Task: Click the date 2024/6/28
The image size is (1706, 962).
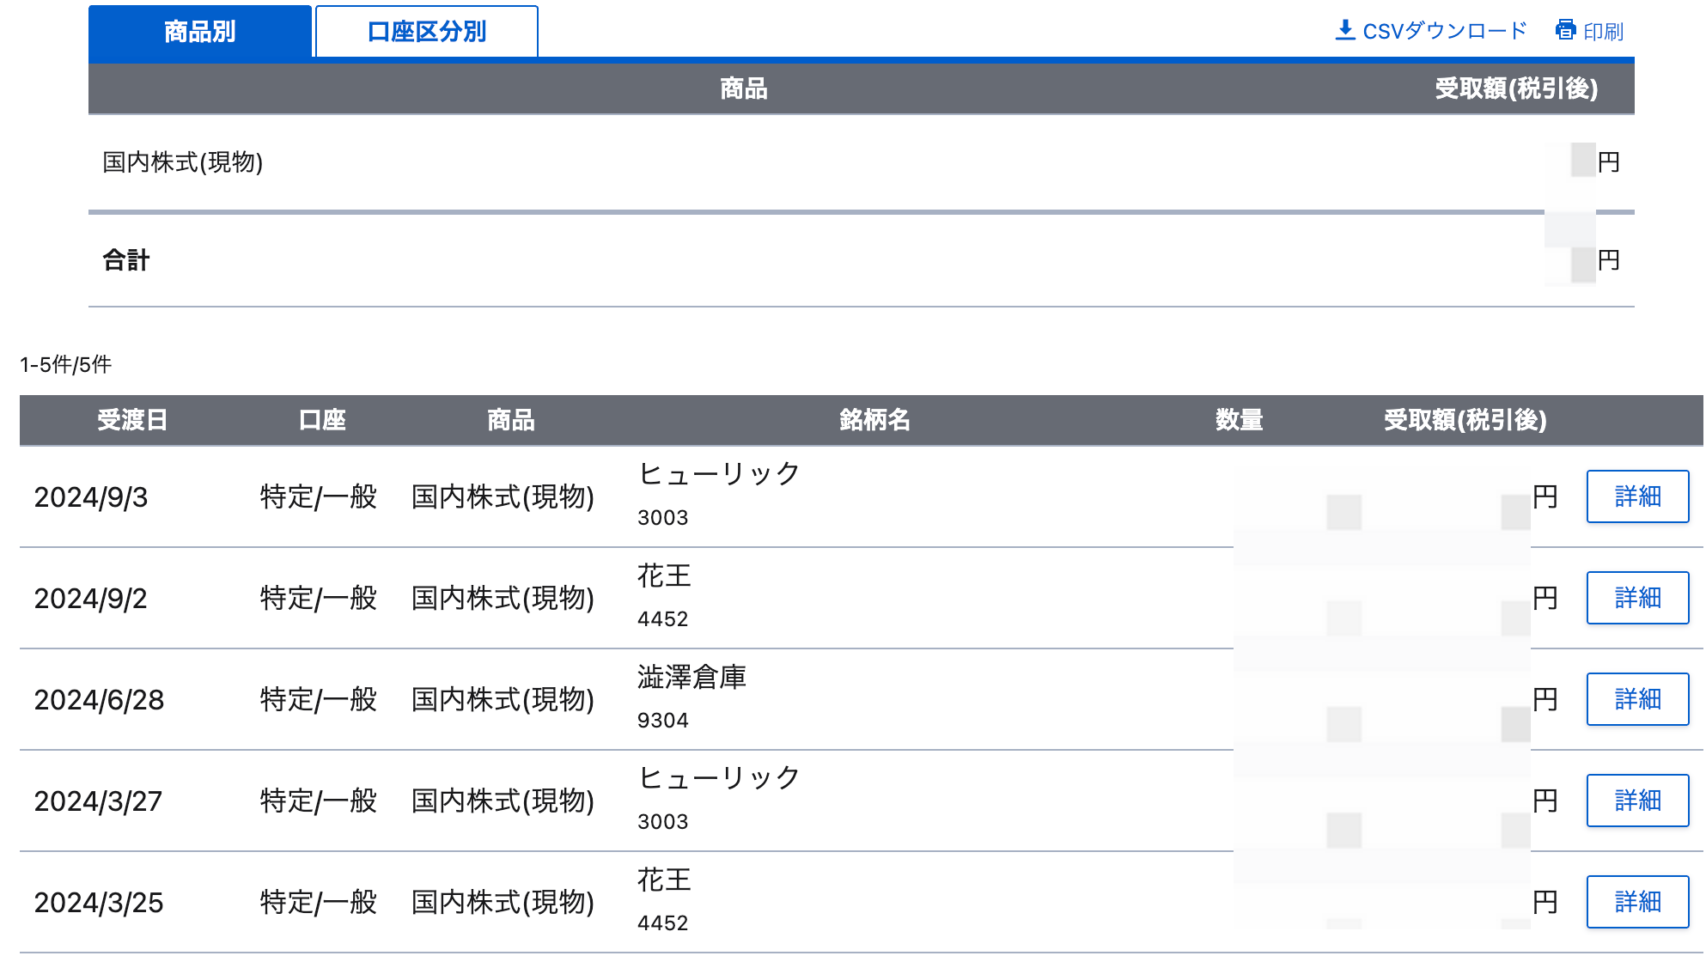Action: 99,699
